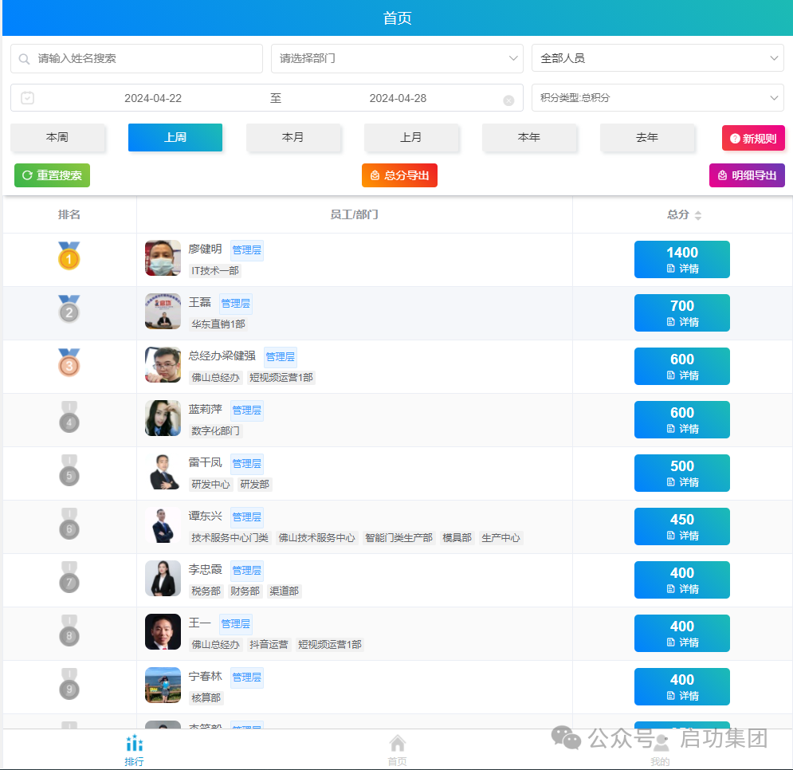Select the 本周 time filter
This screenshot has height=770, width=793.
point(57,137)
